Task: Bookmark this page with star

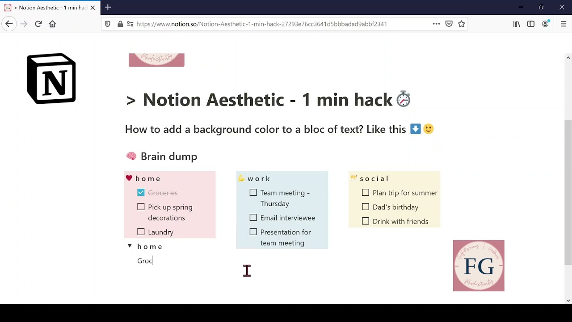Action: click(462, 24)
